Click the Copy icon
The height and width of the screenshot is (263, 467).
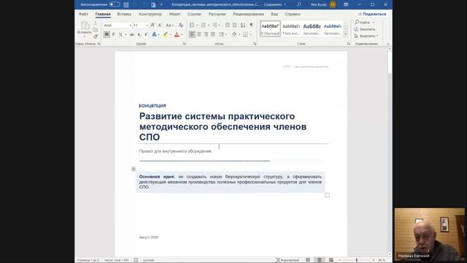pyautogui.click(x=96, y=29)
